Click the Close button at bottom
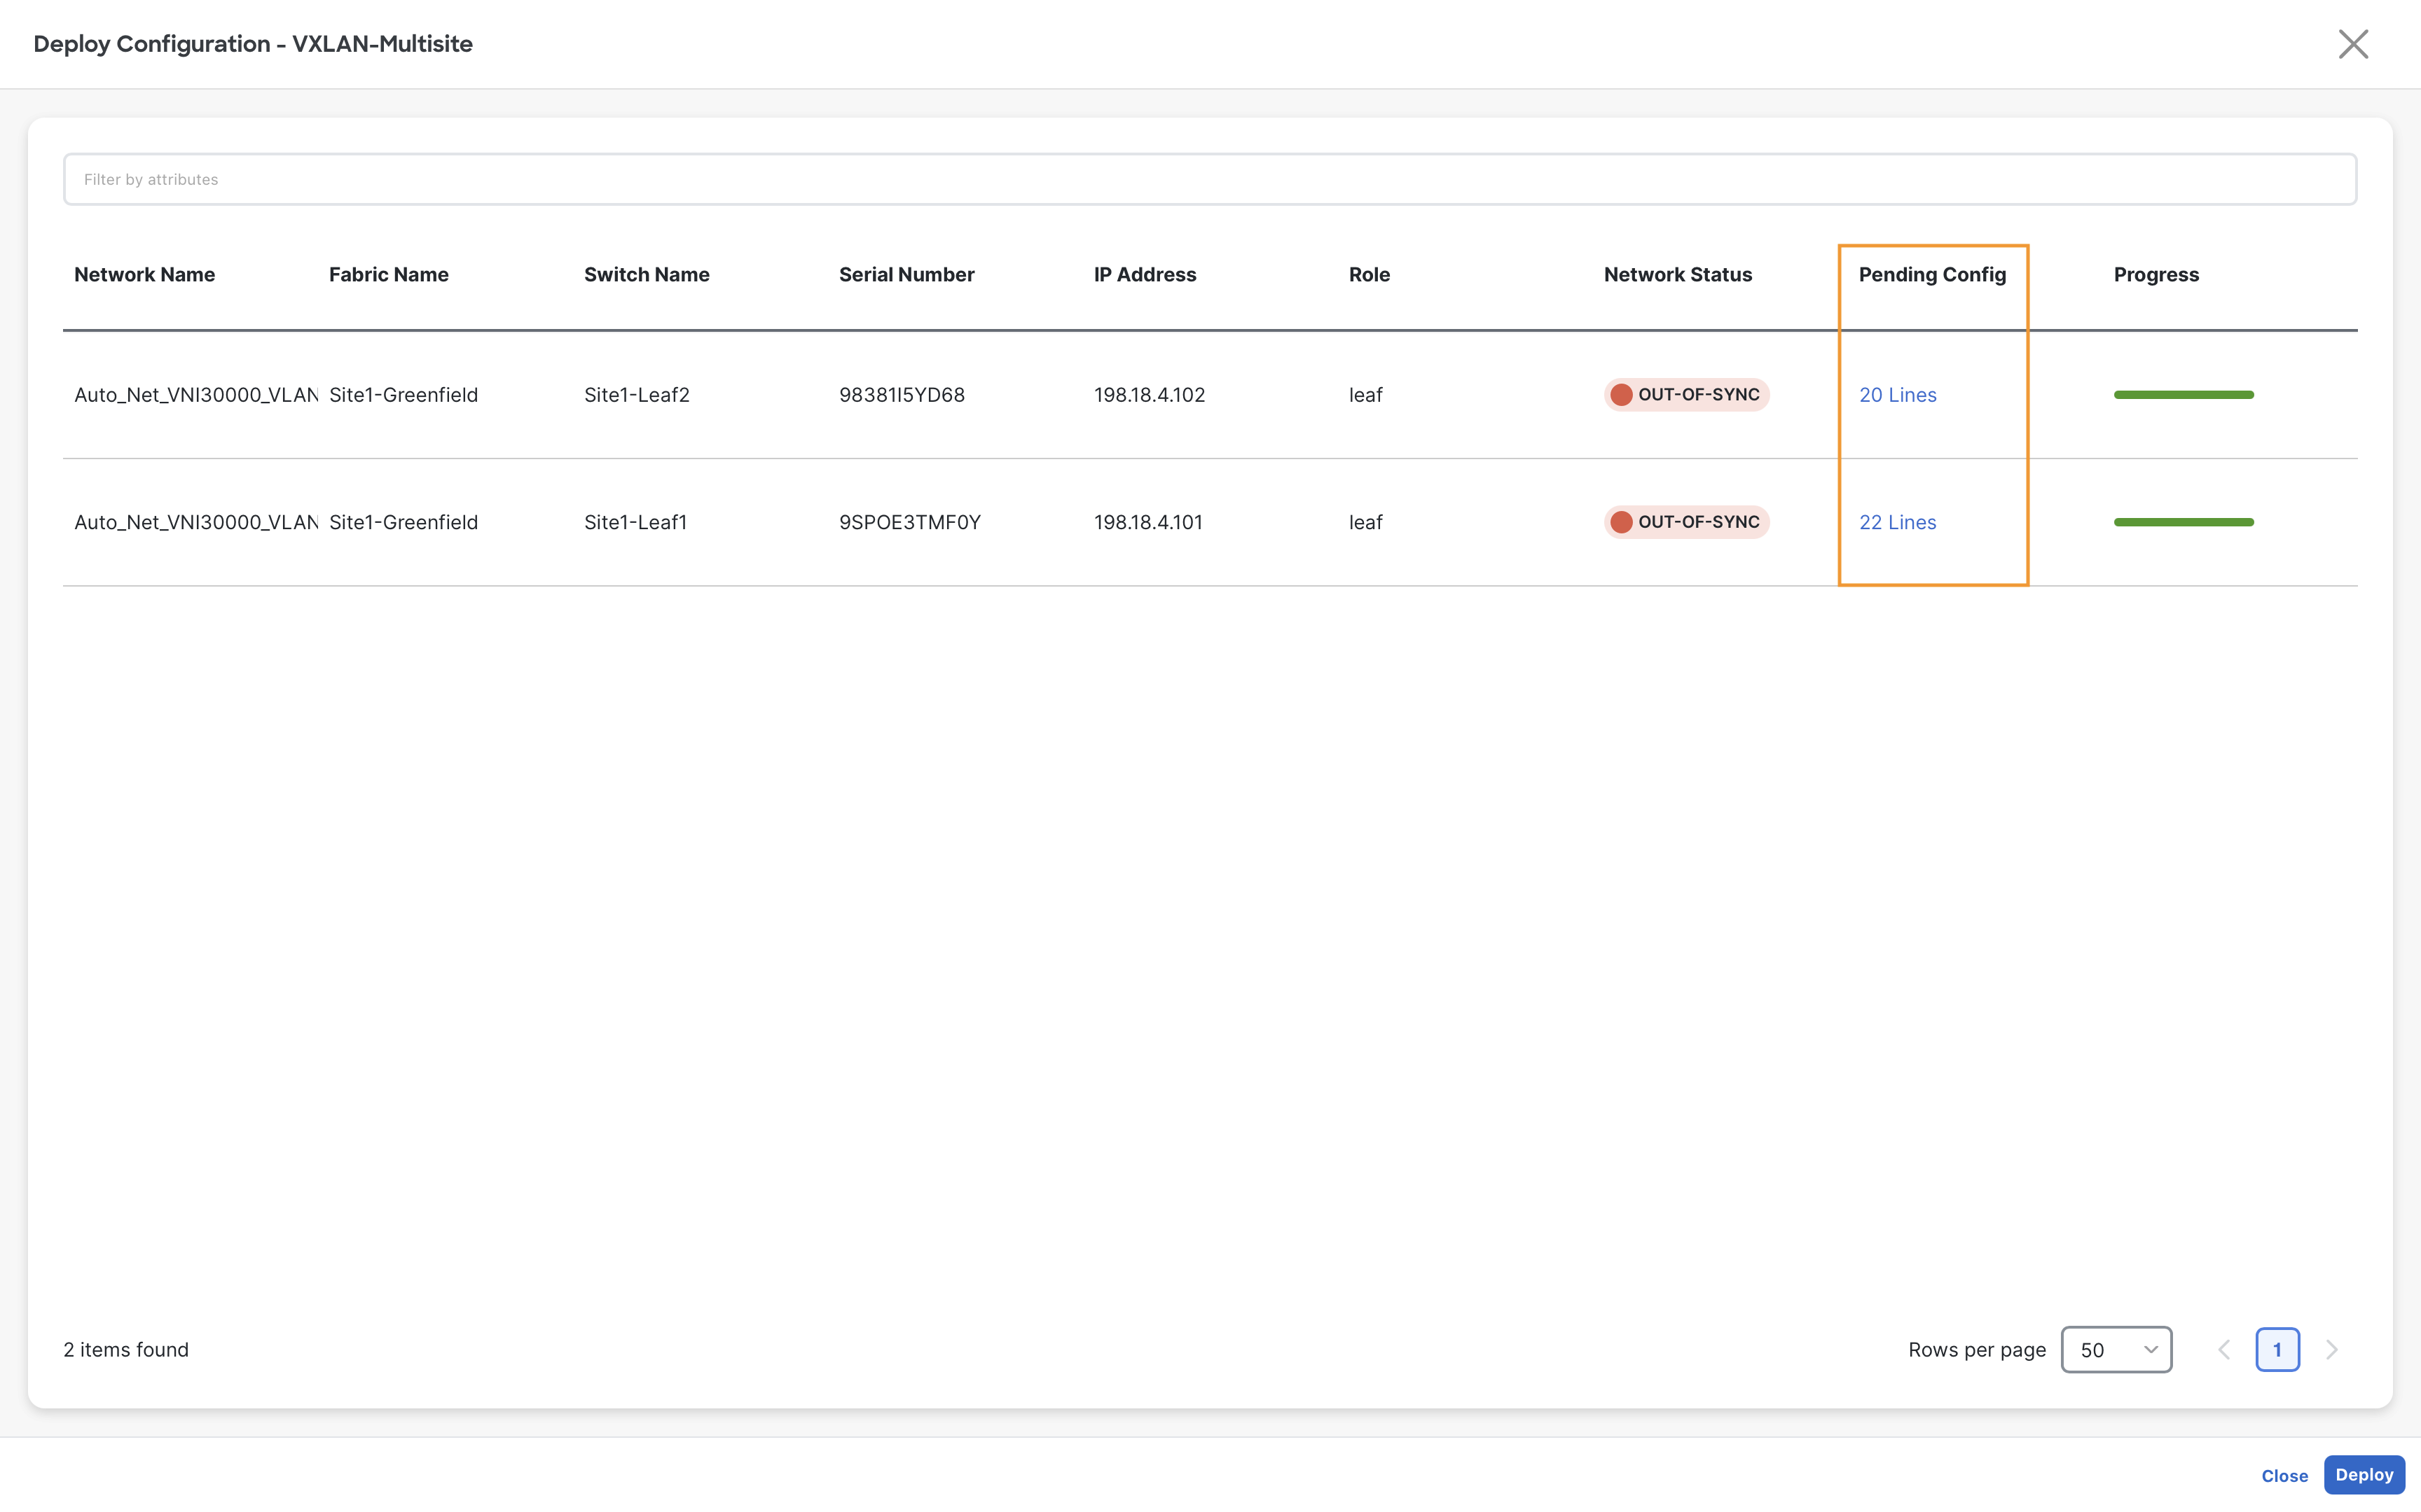 pyautogui.click(x=2284, y=1476)
